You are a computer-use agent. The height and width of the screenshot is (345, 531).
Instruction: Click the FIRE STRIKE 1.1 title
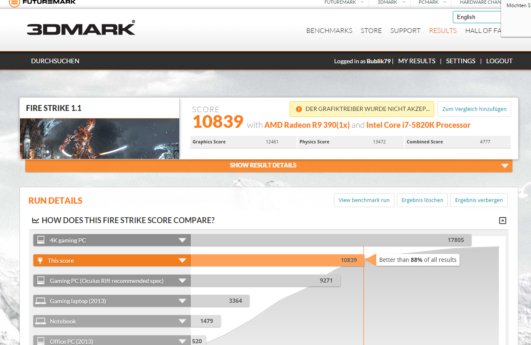pyautogui.click(x=54, y=108)
